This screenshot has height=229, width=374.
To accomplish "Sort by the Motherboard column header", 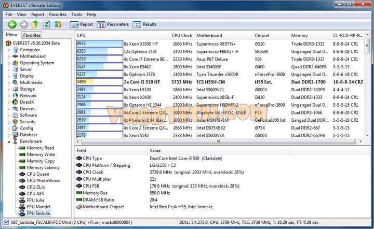I will pyautogui.click(x=223, y=35).
